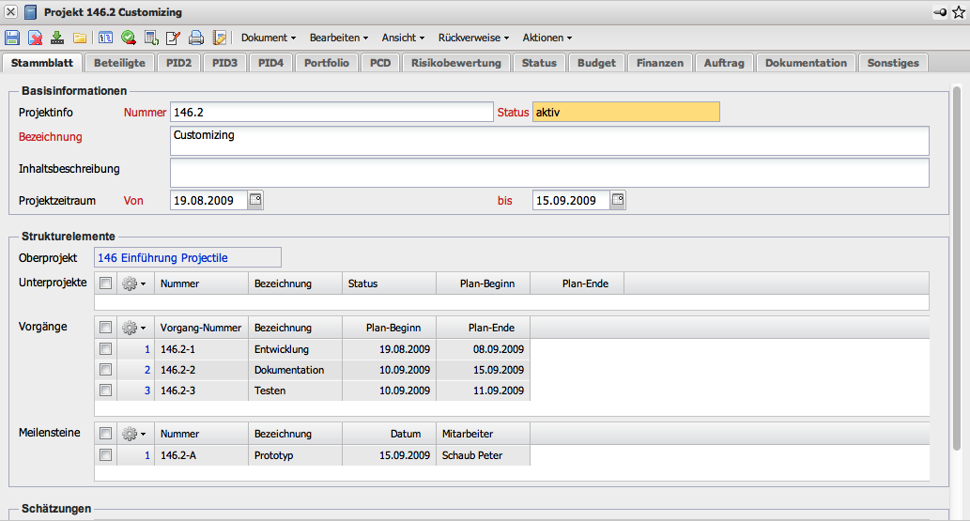Open the calendar picker for bis date
This screenshot has height=521, width=970.
click(618, 200)
